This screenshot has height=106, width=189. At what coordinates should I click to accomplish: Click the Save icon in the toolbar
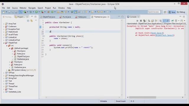coord(9,12)
